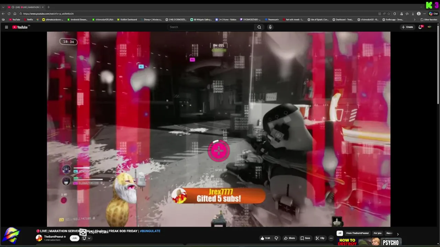This screenshot has width=440, height=247.
Task: Open Copilot Chat button
Action: [x=433, y=14]
